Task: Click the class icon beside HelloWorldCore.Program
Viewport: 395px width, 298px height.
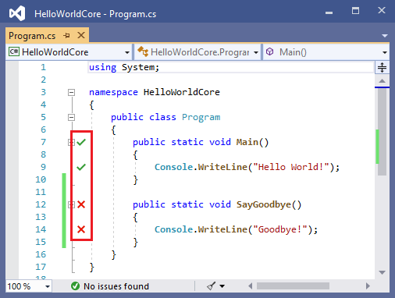Action: click(x=143, y=51)
